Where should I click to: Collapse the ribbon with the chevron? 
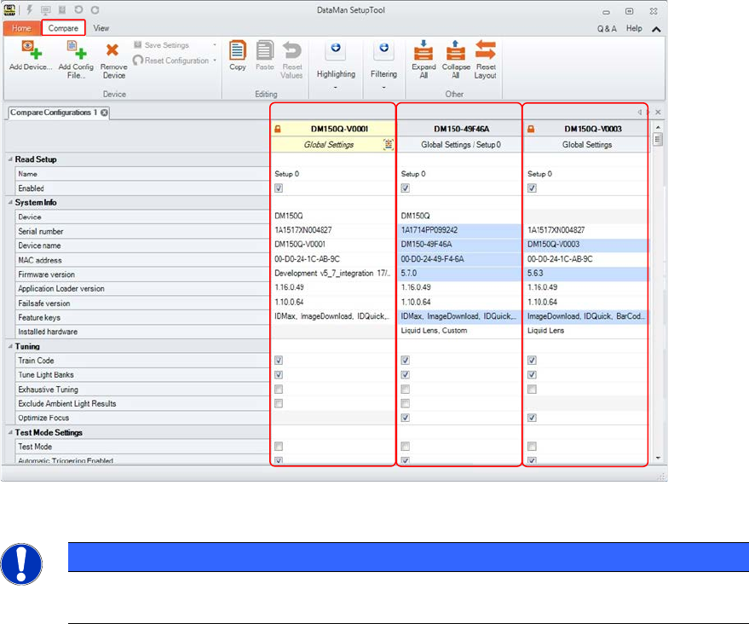point(656,29)
